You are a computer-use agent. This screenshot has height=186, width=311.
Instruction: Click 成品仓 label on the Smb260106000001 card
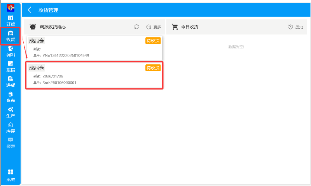[x=37, y=68]
